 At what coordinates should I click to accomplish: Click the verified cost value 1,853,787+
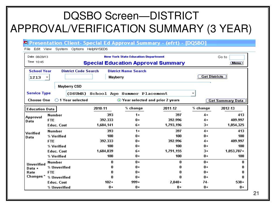(235, 151)
